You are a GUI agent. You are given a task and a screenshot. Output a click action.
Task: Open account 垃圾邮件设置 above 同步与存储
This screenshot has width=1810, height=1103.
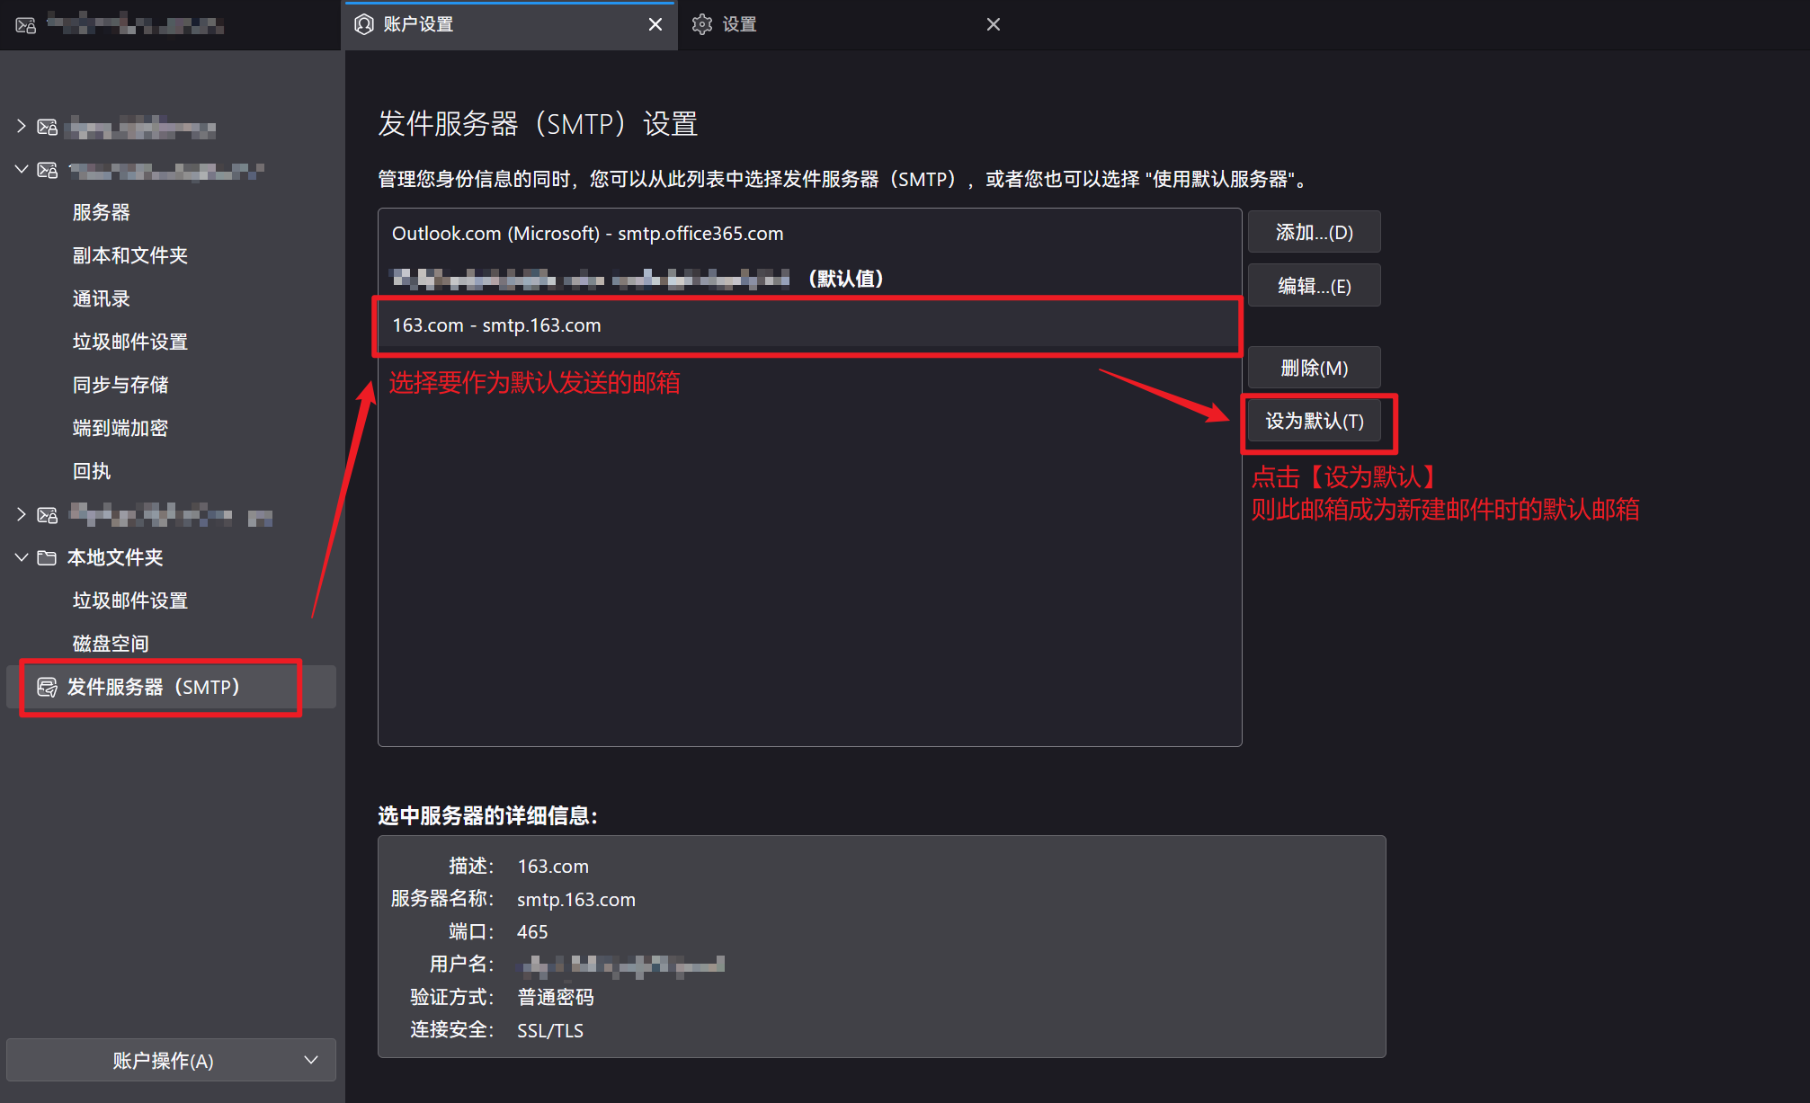pos(130,342)
